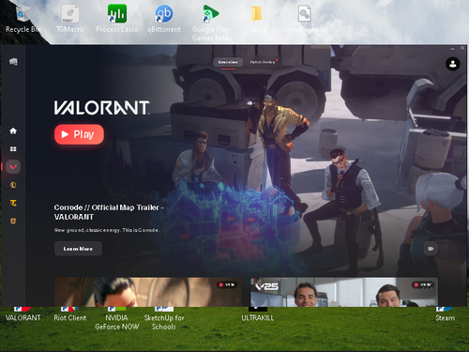469x352 pixels.
Task: Play the V25 card's video badge
Action: point(422,284)
